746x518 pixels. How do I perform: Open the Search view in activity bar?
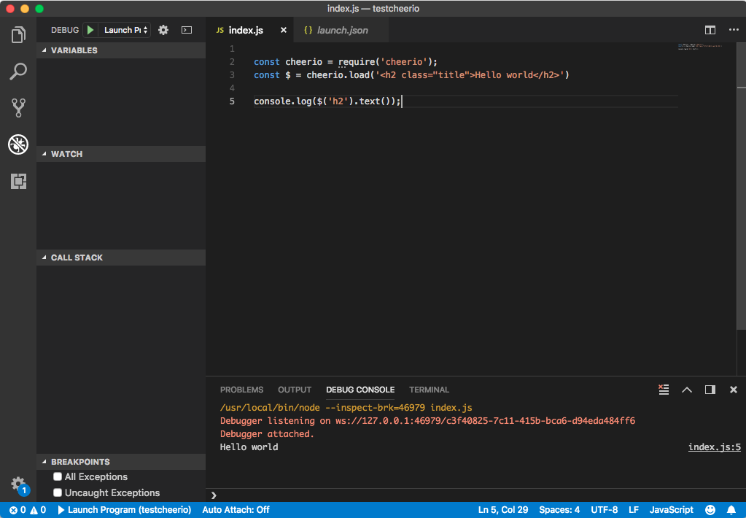[18, 71]
